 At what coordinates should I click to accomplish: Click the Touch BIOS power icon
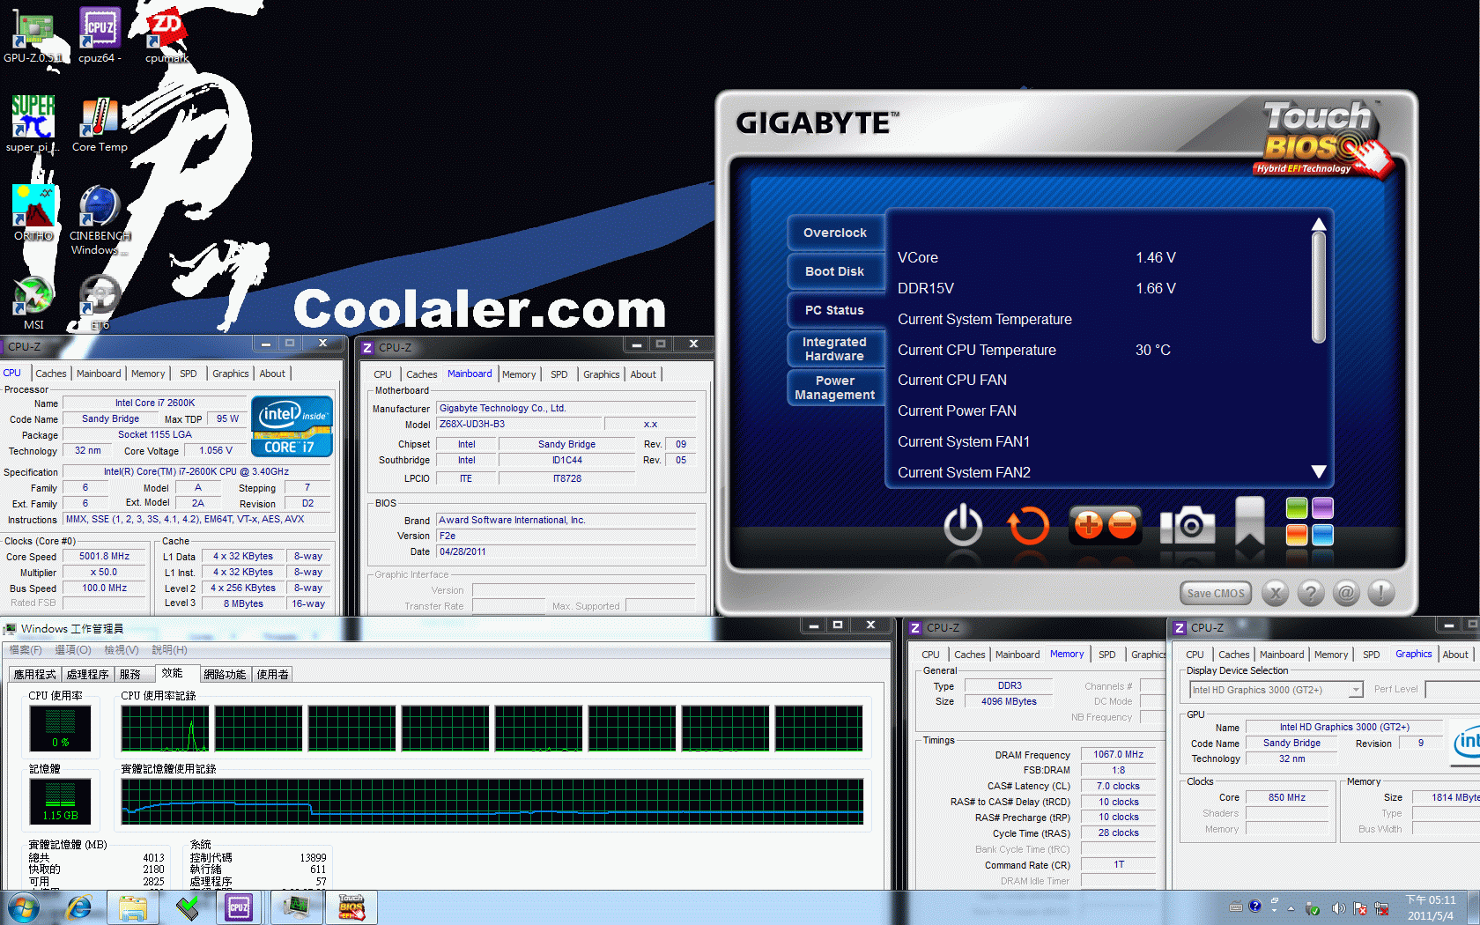pos(963,526)
